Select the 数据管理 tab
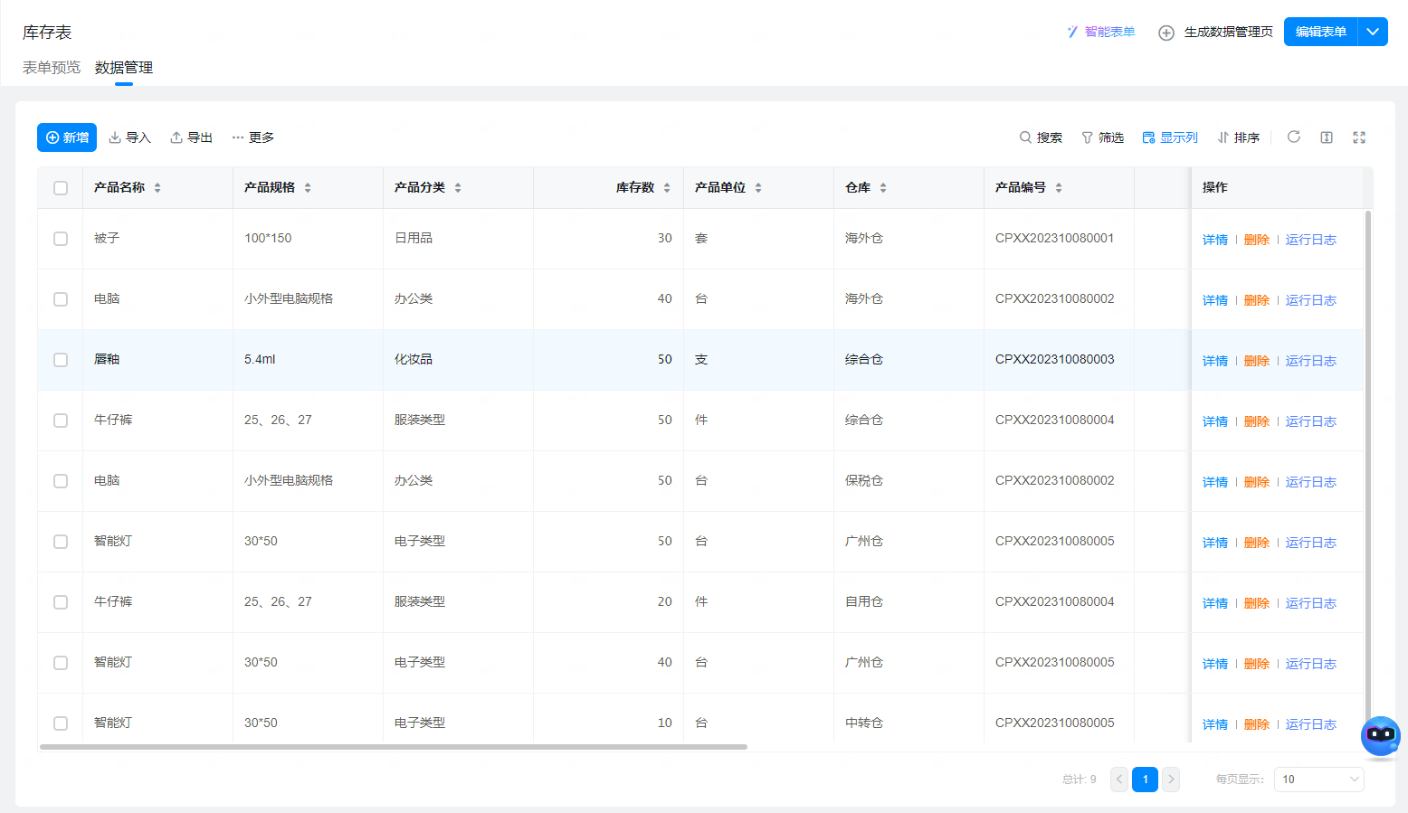The height and width of the screenshot is (813, 1408). 124,68
